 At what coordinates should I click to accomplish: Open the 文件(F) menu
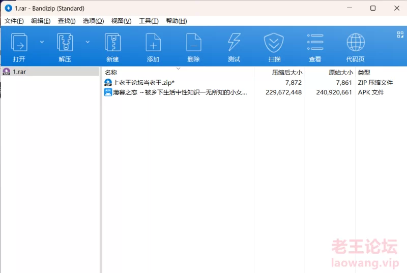pos(14,21)
